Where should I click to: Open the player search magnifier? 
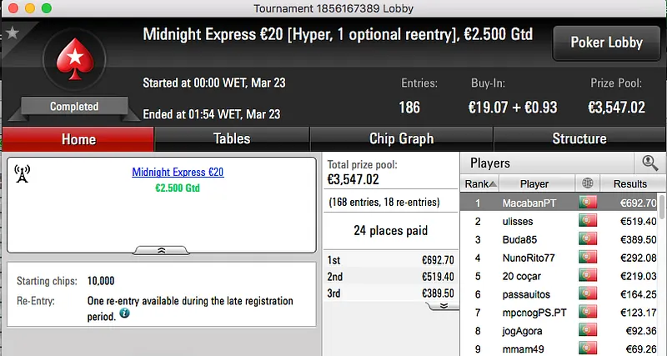click(647, 163)
